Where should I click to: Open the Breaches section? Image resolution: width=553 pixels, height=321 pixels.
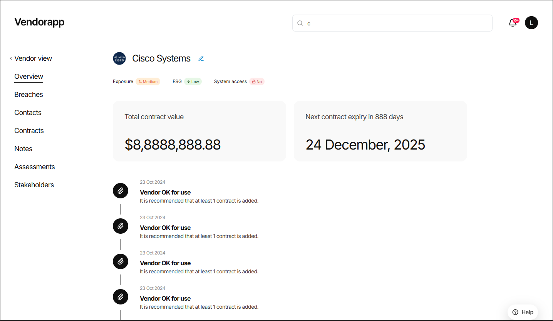click(x=28, y=95)
